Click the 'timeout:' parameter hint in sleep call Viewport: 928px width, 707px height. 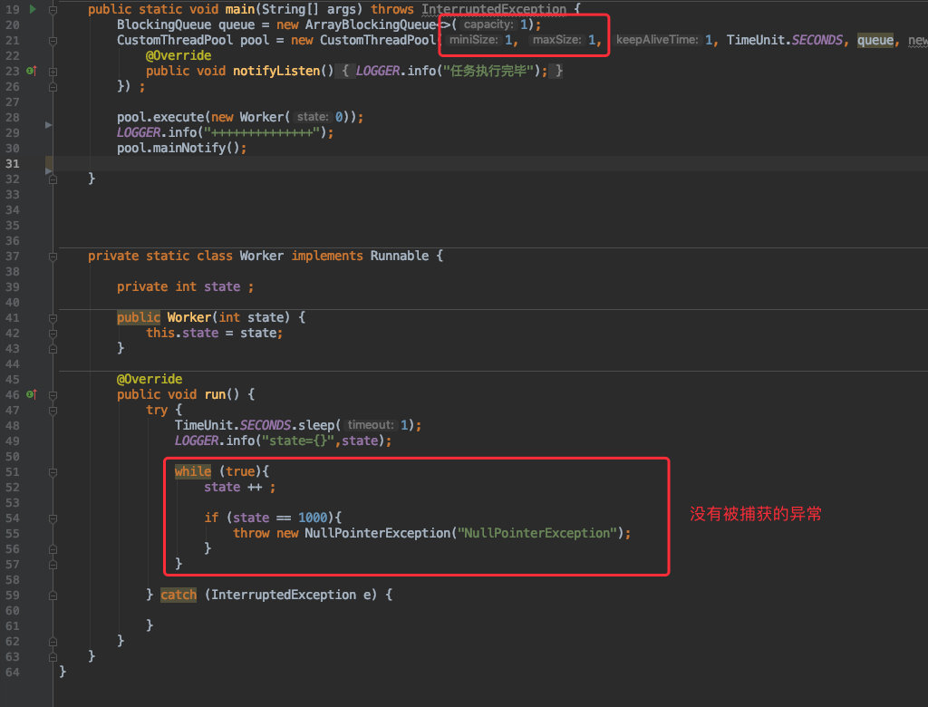(x=371, y=424)
